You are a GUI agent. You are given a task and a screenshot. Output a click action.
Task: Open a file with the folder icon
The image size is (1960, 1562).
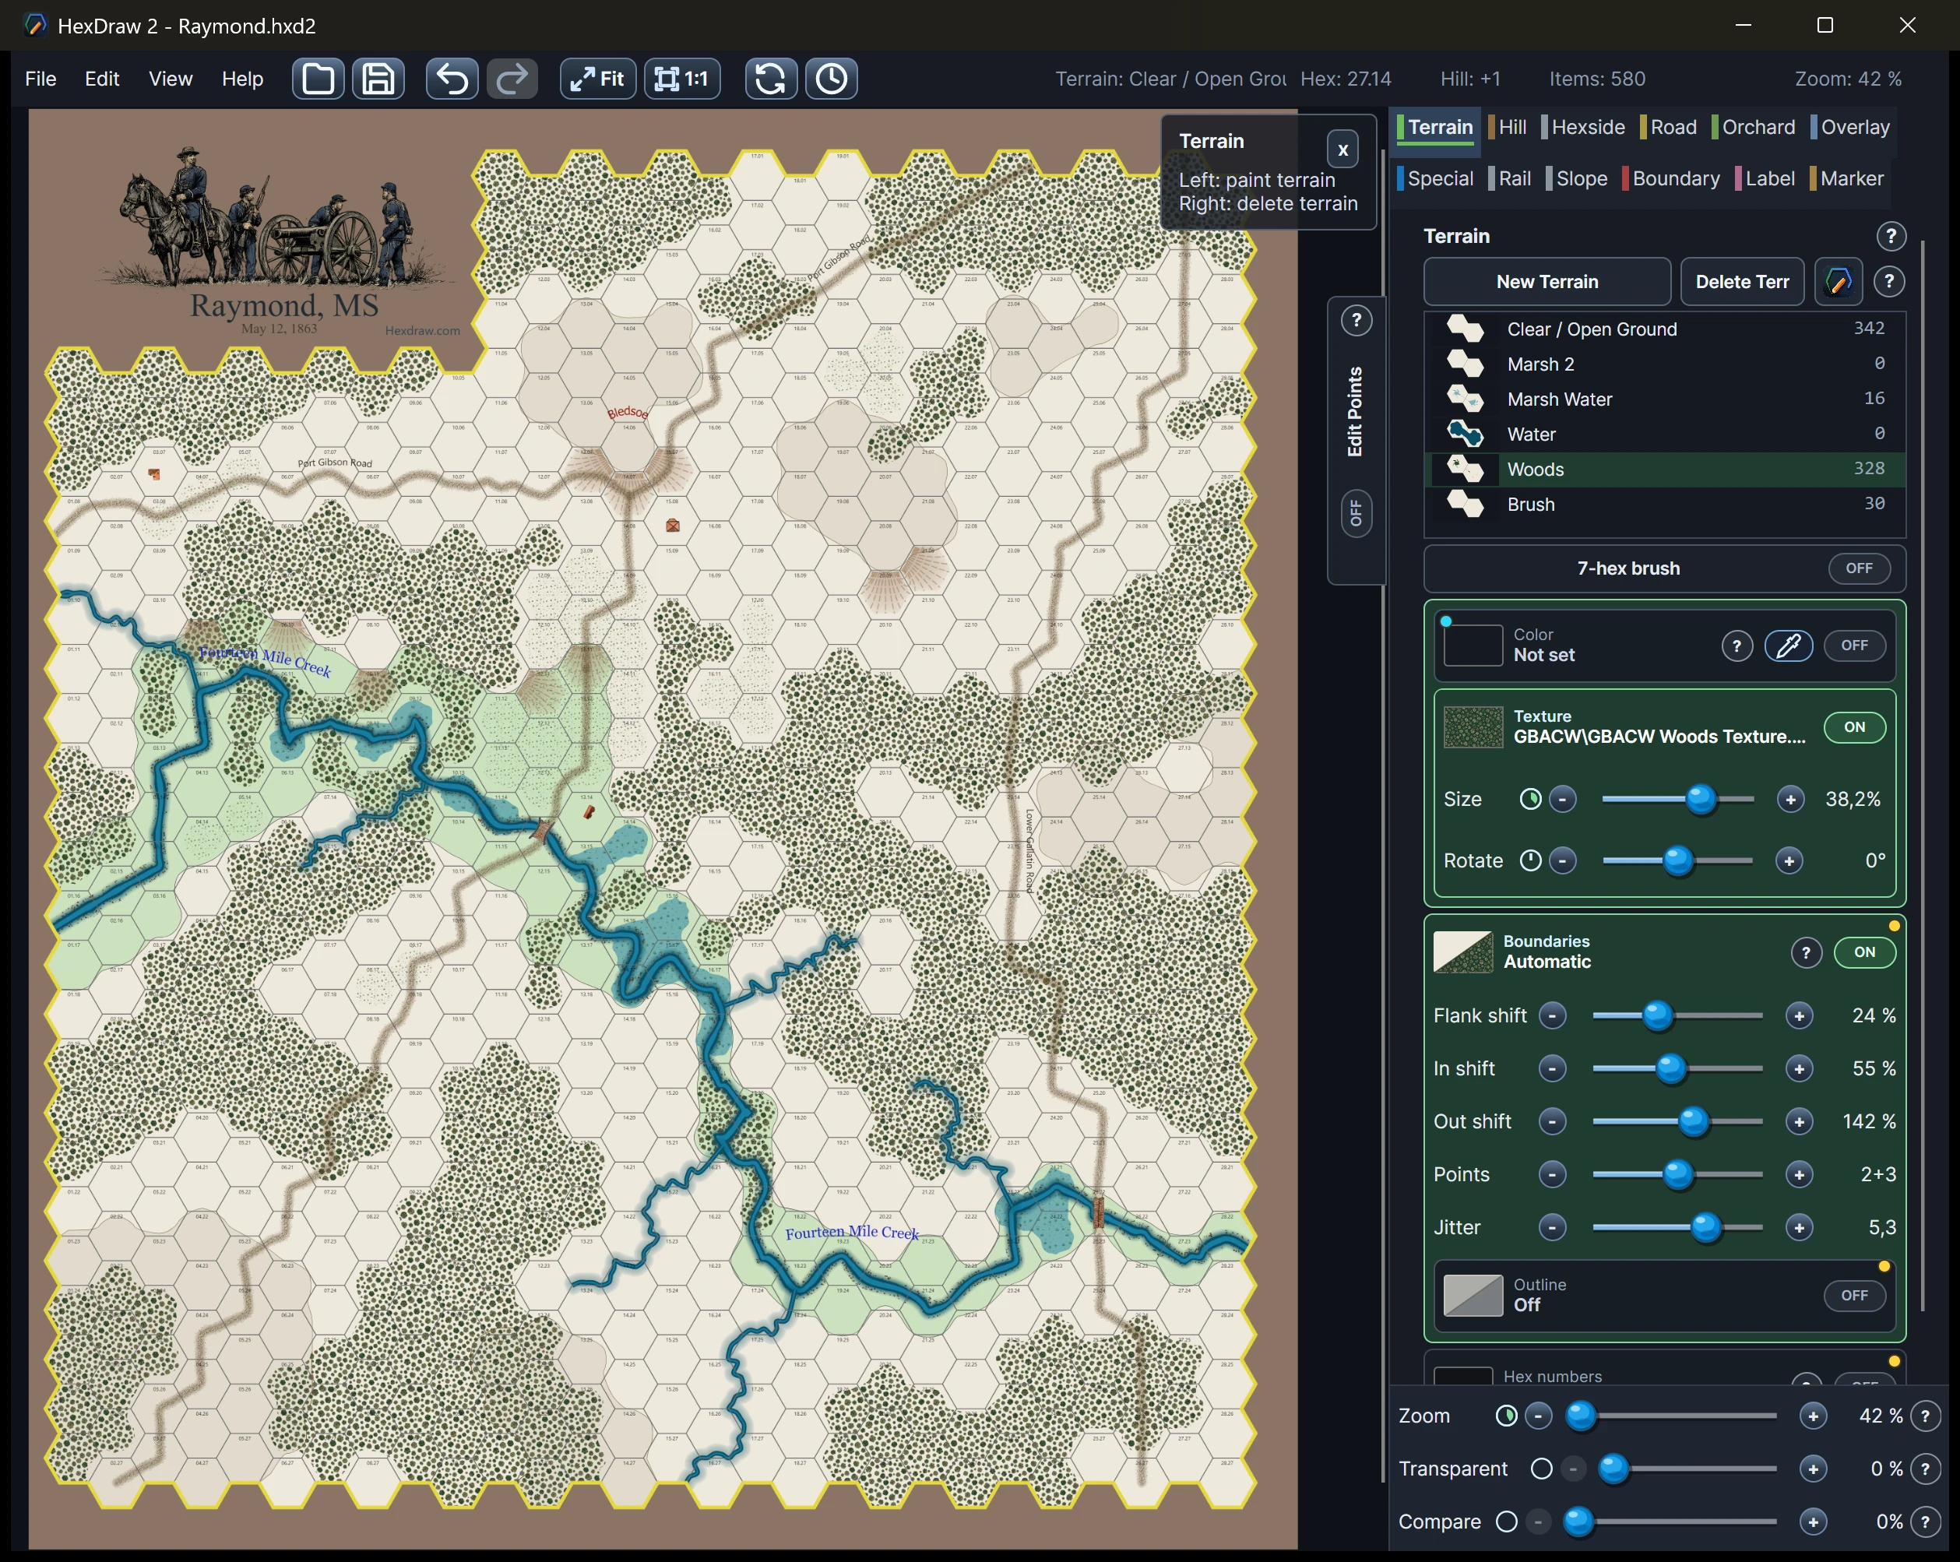(317, 79)
